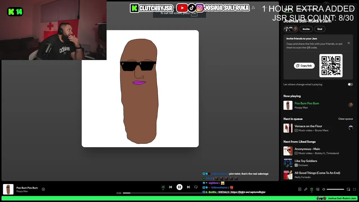Screen dimensions: 359x202
Task: Pause the current song
Action: click(179, 187)
